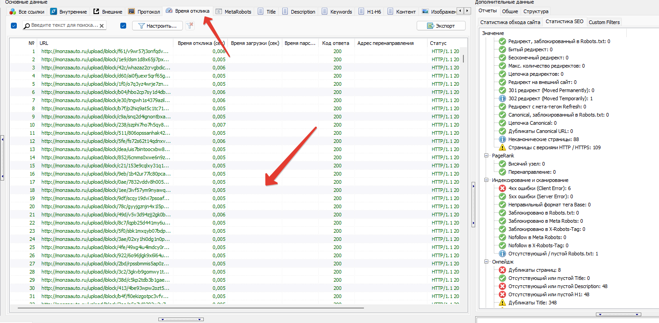Viewport: 659px width, 323px height.
Task: Click the red error icon beside 4xx ошибки
Action: pos(502,188)
